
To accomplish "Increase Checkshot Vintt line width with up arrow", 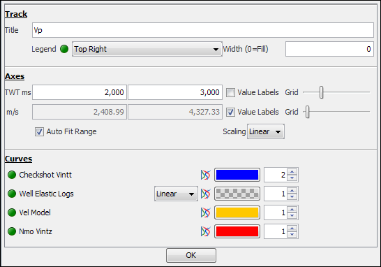I will tap(292, 171).
